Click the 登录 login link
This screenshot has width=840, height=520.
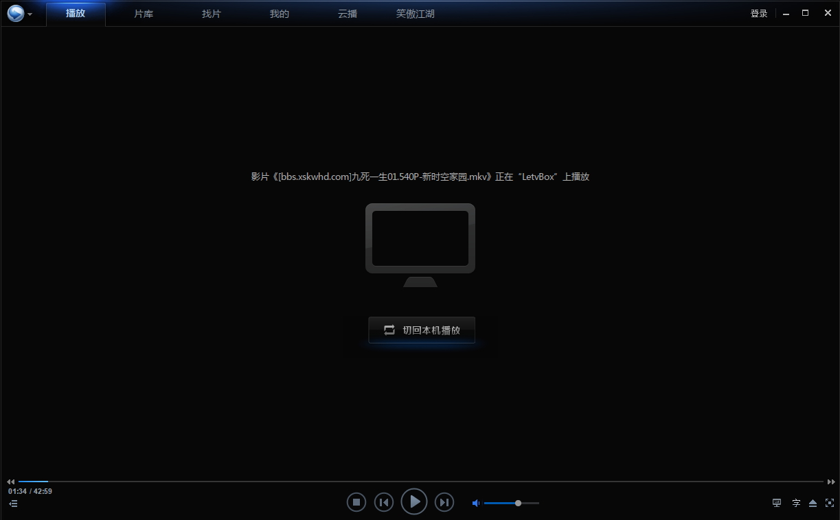[759, 14]
